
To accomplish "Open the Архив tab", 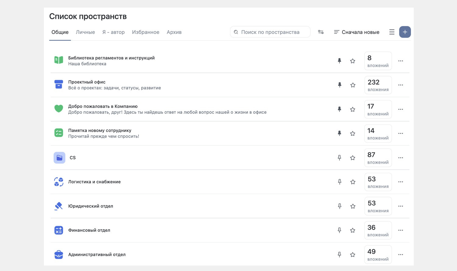I will [x=174, y=32].
